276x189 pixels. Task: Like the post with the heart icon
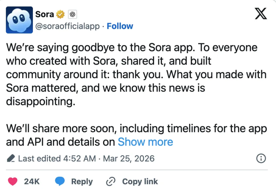pyautogui.click(x=12, y=181)
